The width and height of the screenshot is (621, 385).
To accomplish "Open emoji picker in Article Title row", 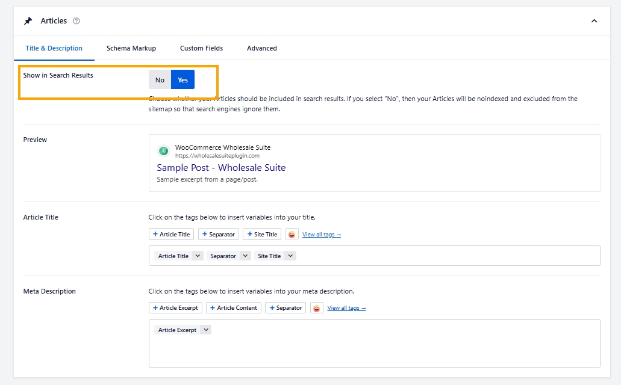I will pos(292,234).
